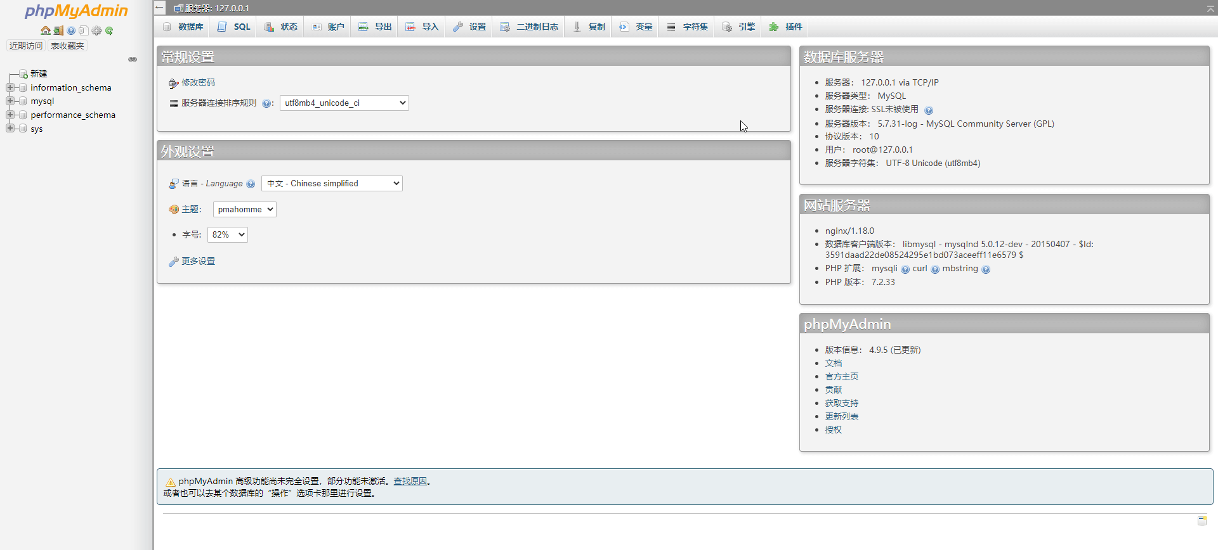The width and height of the screenshot is (1218, 550).
Task: Open the 导出 tab
Action: [x=375, y=27]
